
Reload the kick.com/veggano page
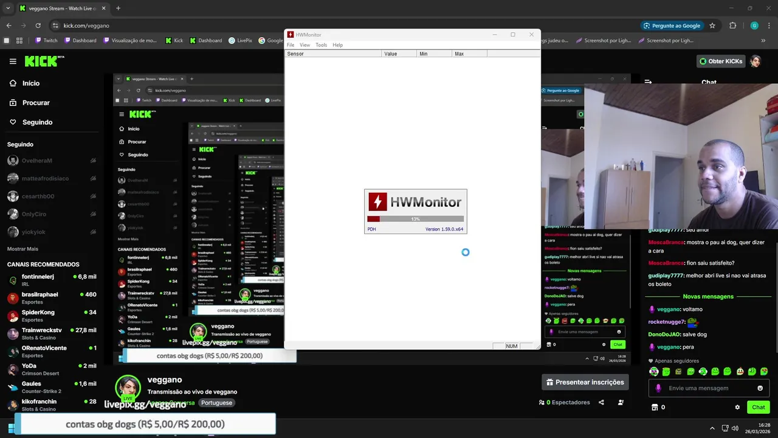(38, 26)
